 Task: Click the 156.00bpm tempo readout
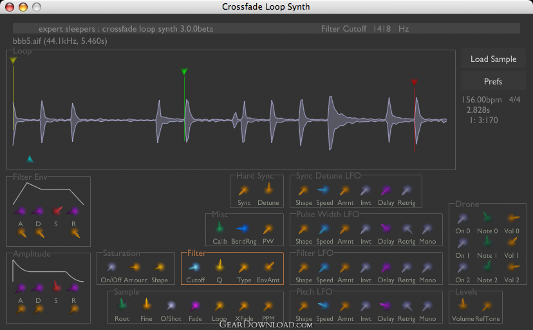[x=482, y=100]
